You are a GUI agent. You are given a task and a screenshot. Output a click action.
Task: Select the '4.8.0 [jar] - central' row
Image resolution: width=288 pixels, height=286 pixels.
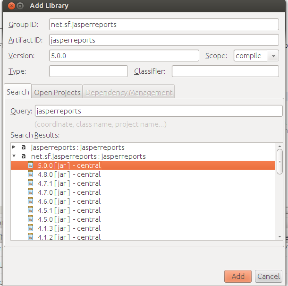143,174
